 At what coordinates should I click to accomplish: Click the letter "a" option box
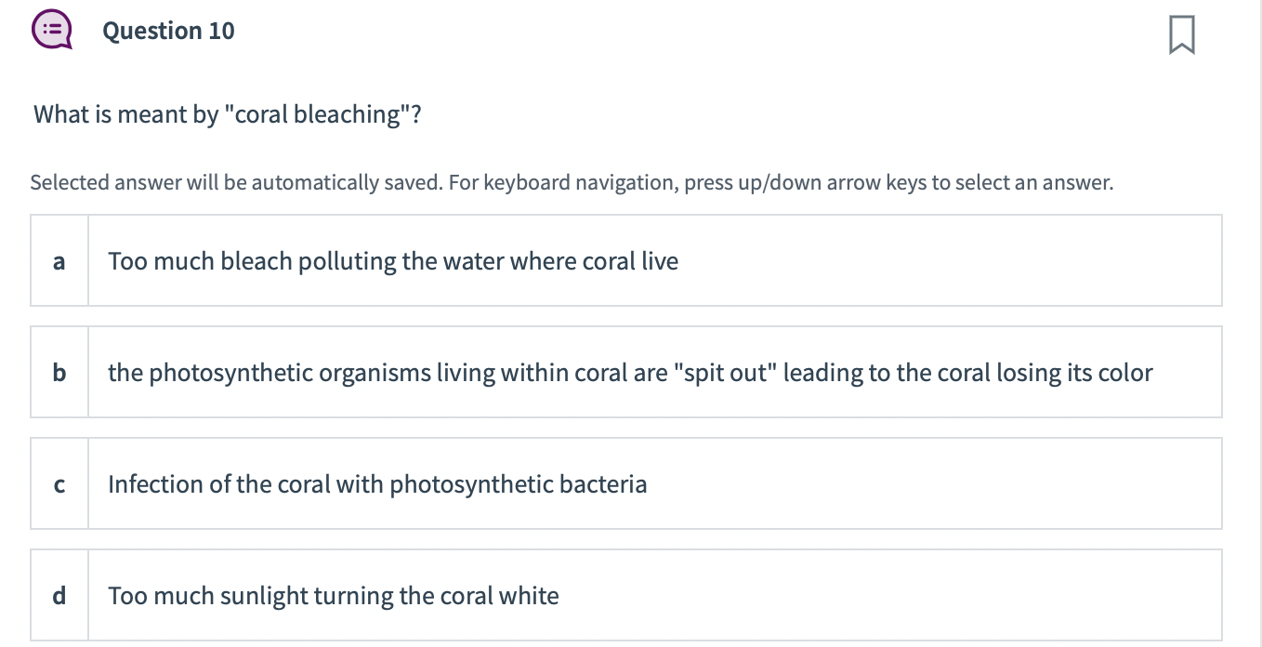(x=59, y=261)
